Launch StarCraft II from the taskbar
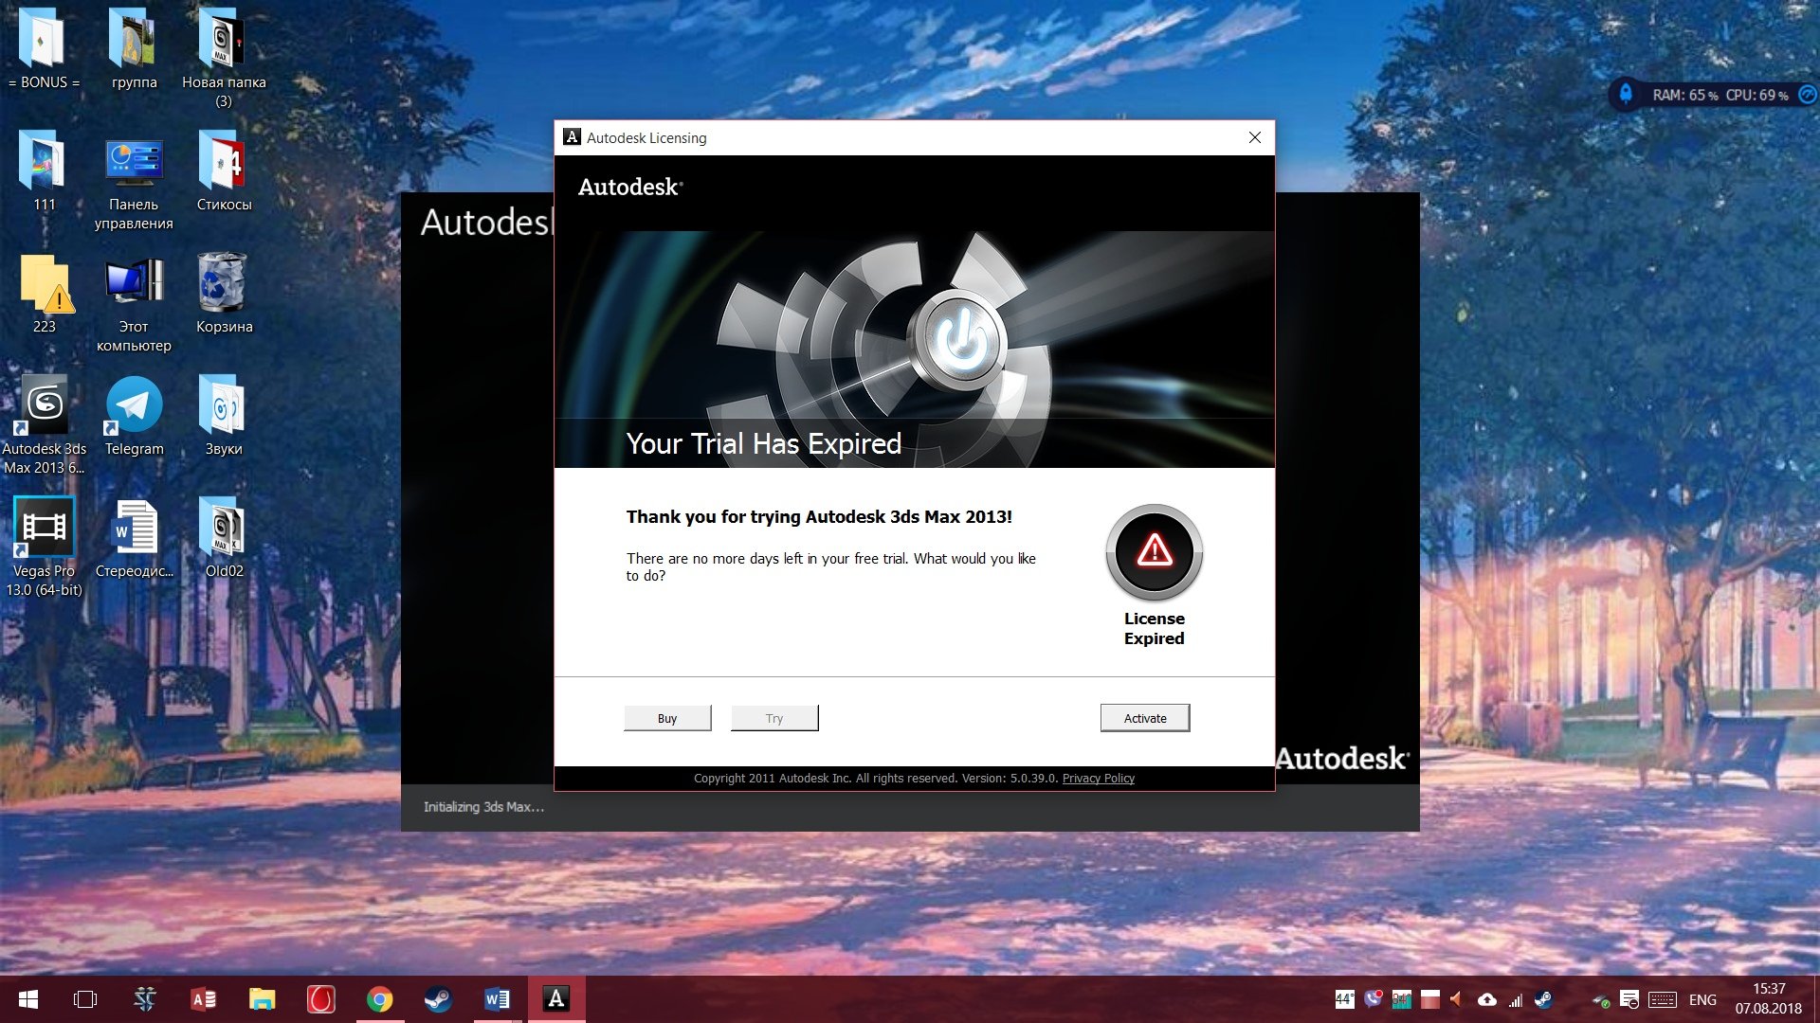The width and height of the screenshot is (1820, 1023). pyautogui.click(x=144, y=999)
